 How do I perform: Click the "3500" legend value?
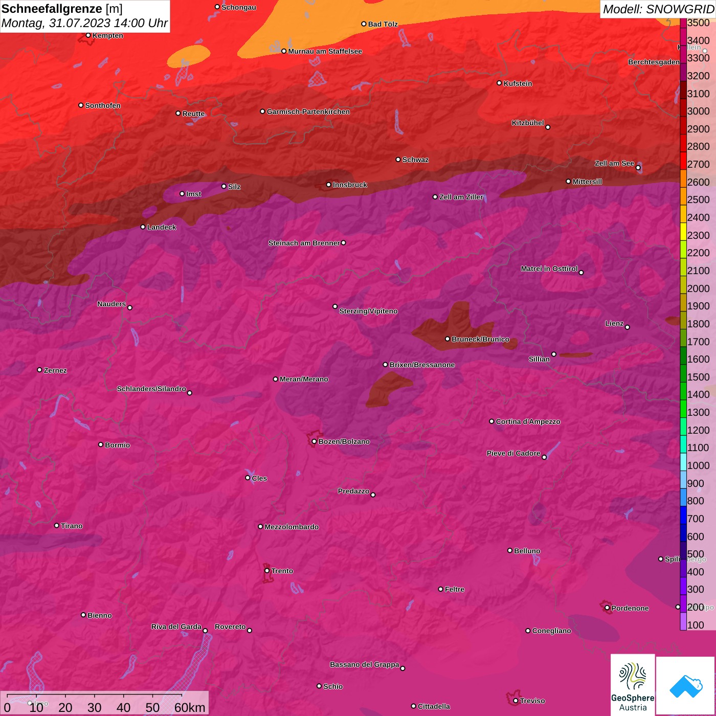point(699,23)
